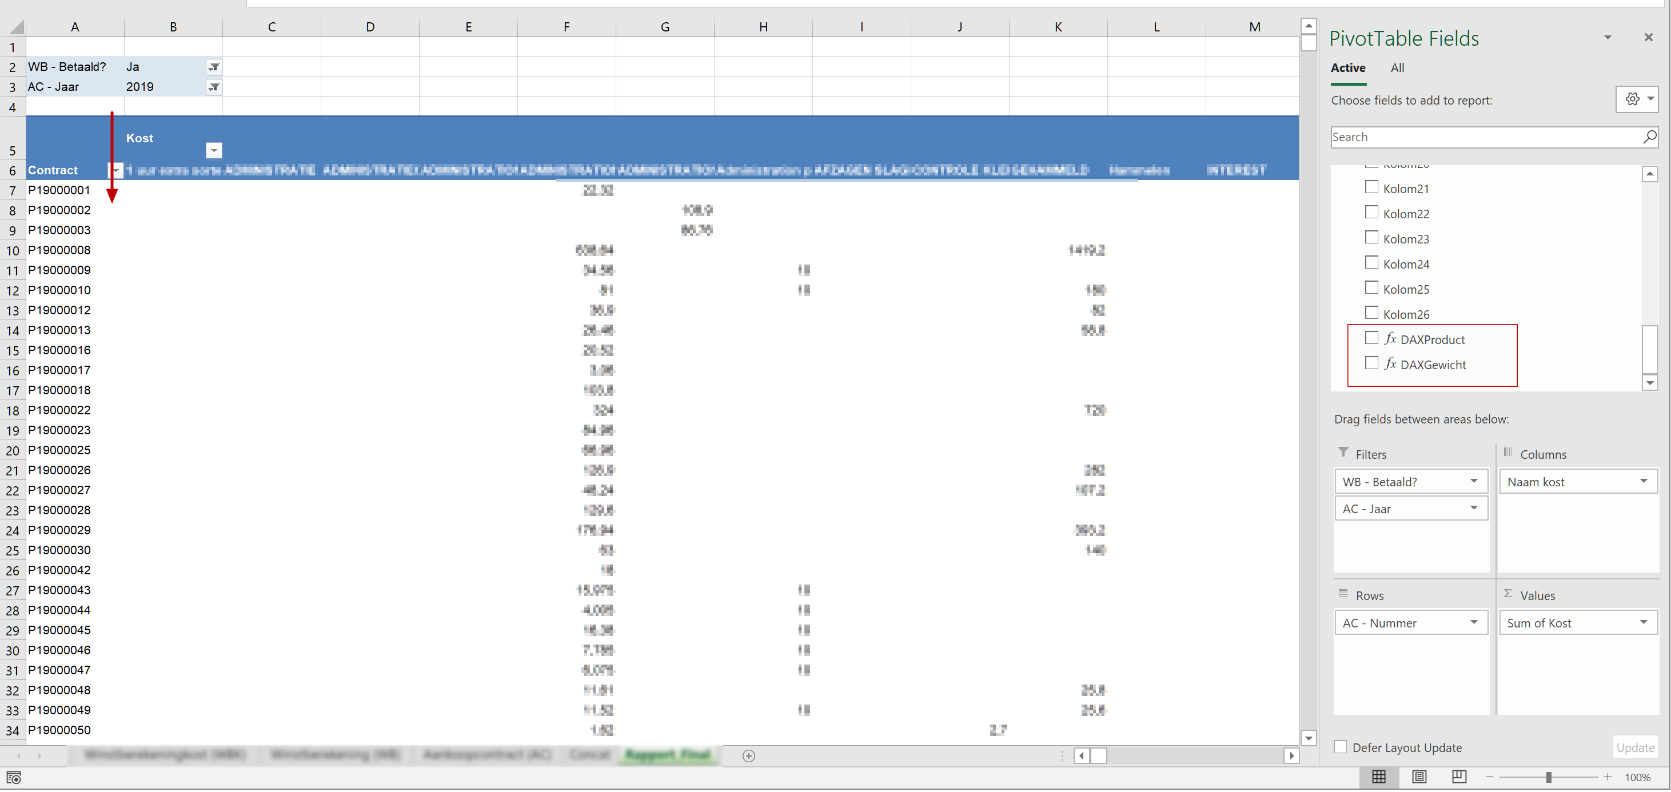This screenshot has height=792, width=1671.
Task: Open the Rapport Final sheet tab
Action: (x=668, y=755)
